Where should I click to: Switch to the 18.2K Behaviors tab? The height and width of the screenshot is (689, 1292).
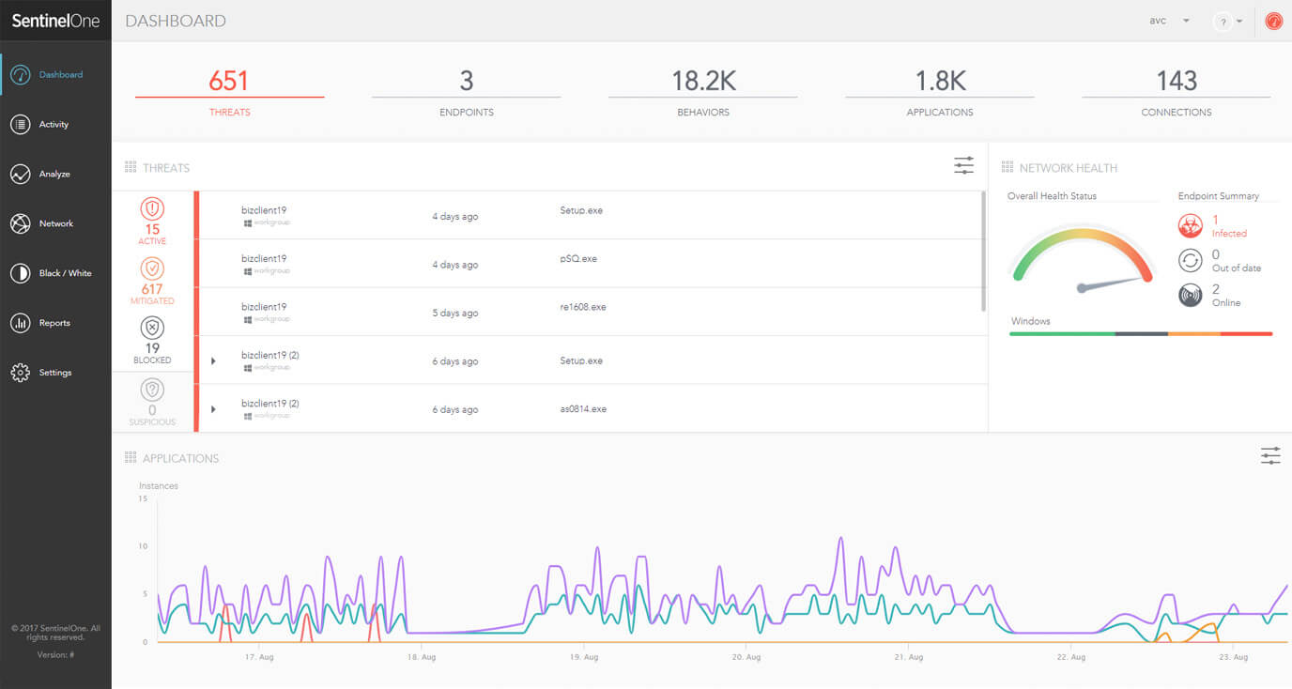click(x=702, y=92)
